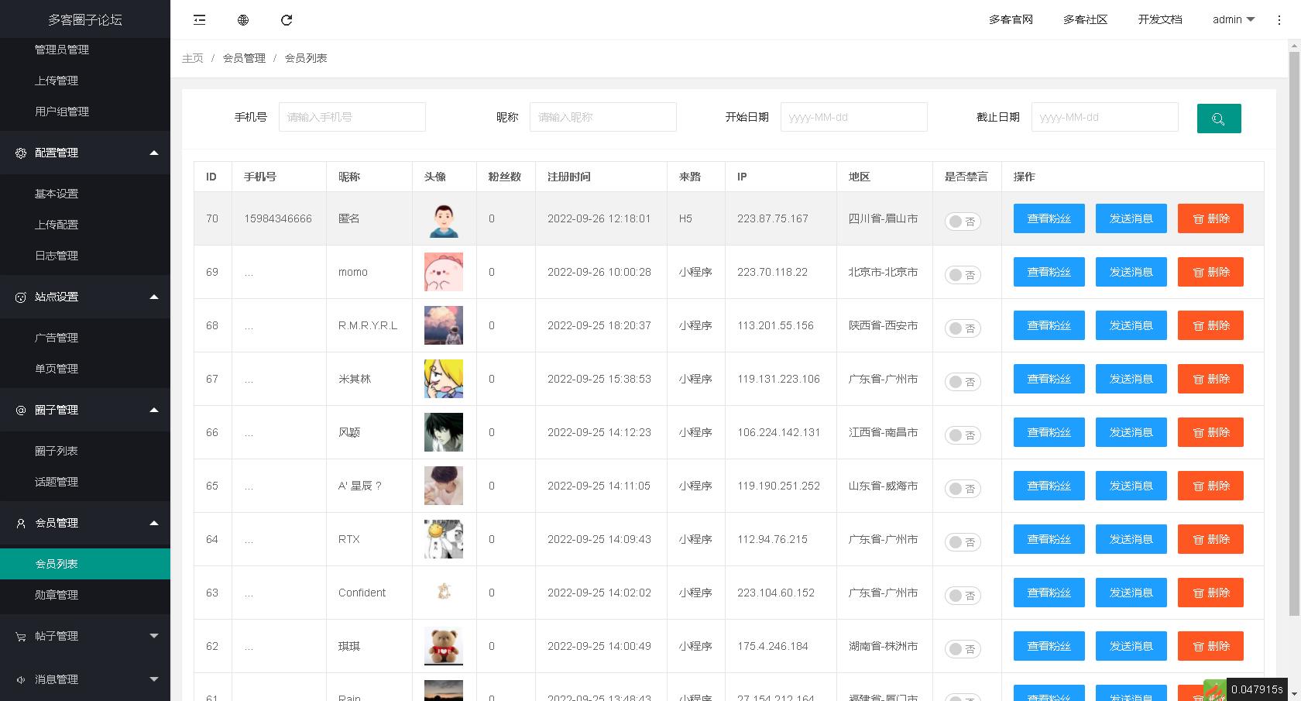
Task: Click 查看粉丝 for user momo
Action: click(x=1049, y=272)
